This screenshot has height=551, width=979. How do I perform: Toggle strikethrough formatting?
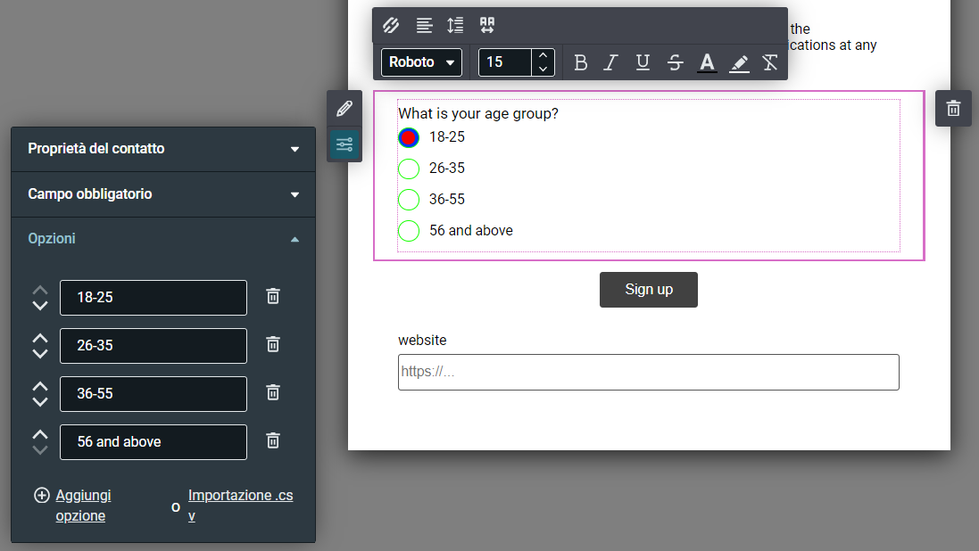pyautogui.click(x=675, y=62)
